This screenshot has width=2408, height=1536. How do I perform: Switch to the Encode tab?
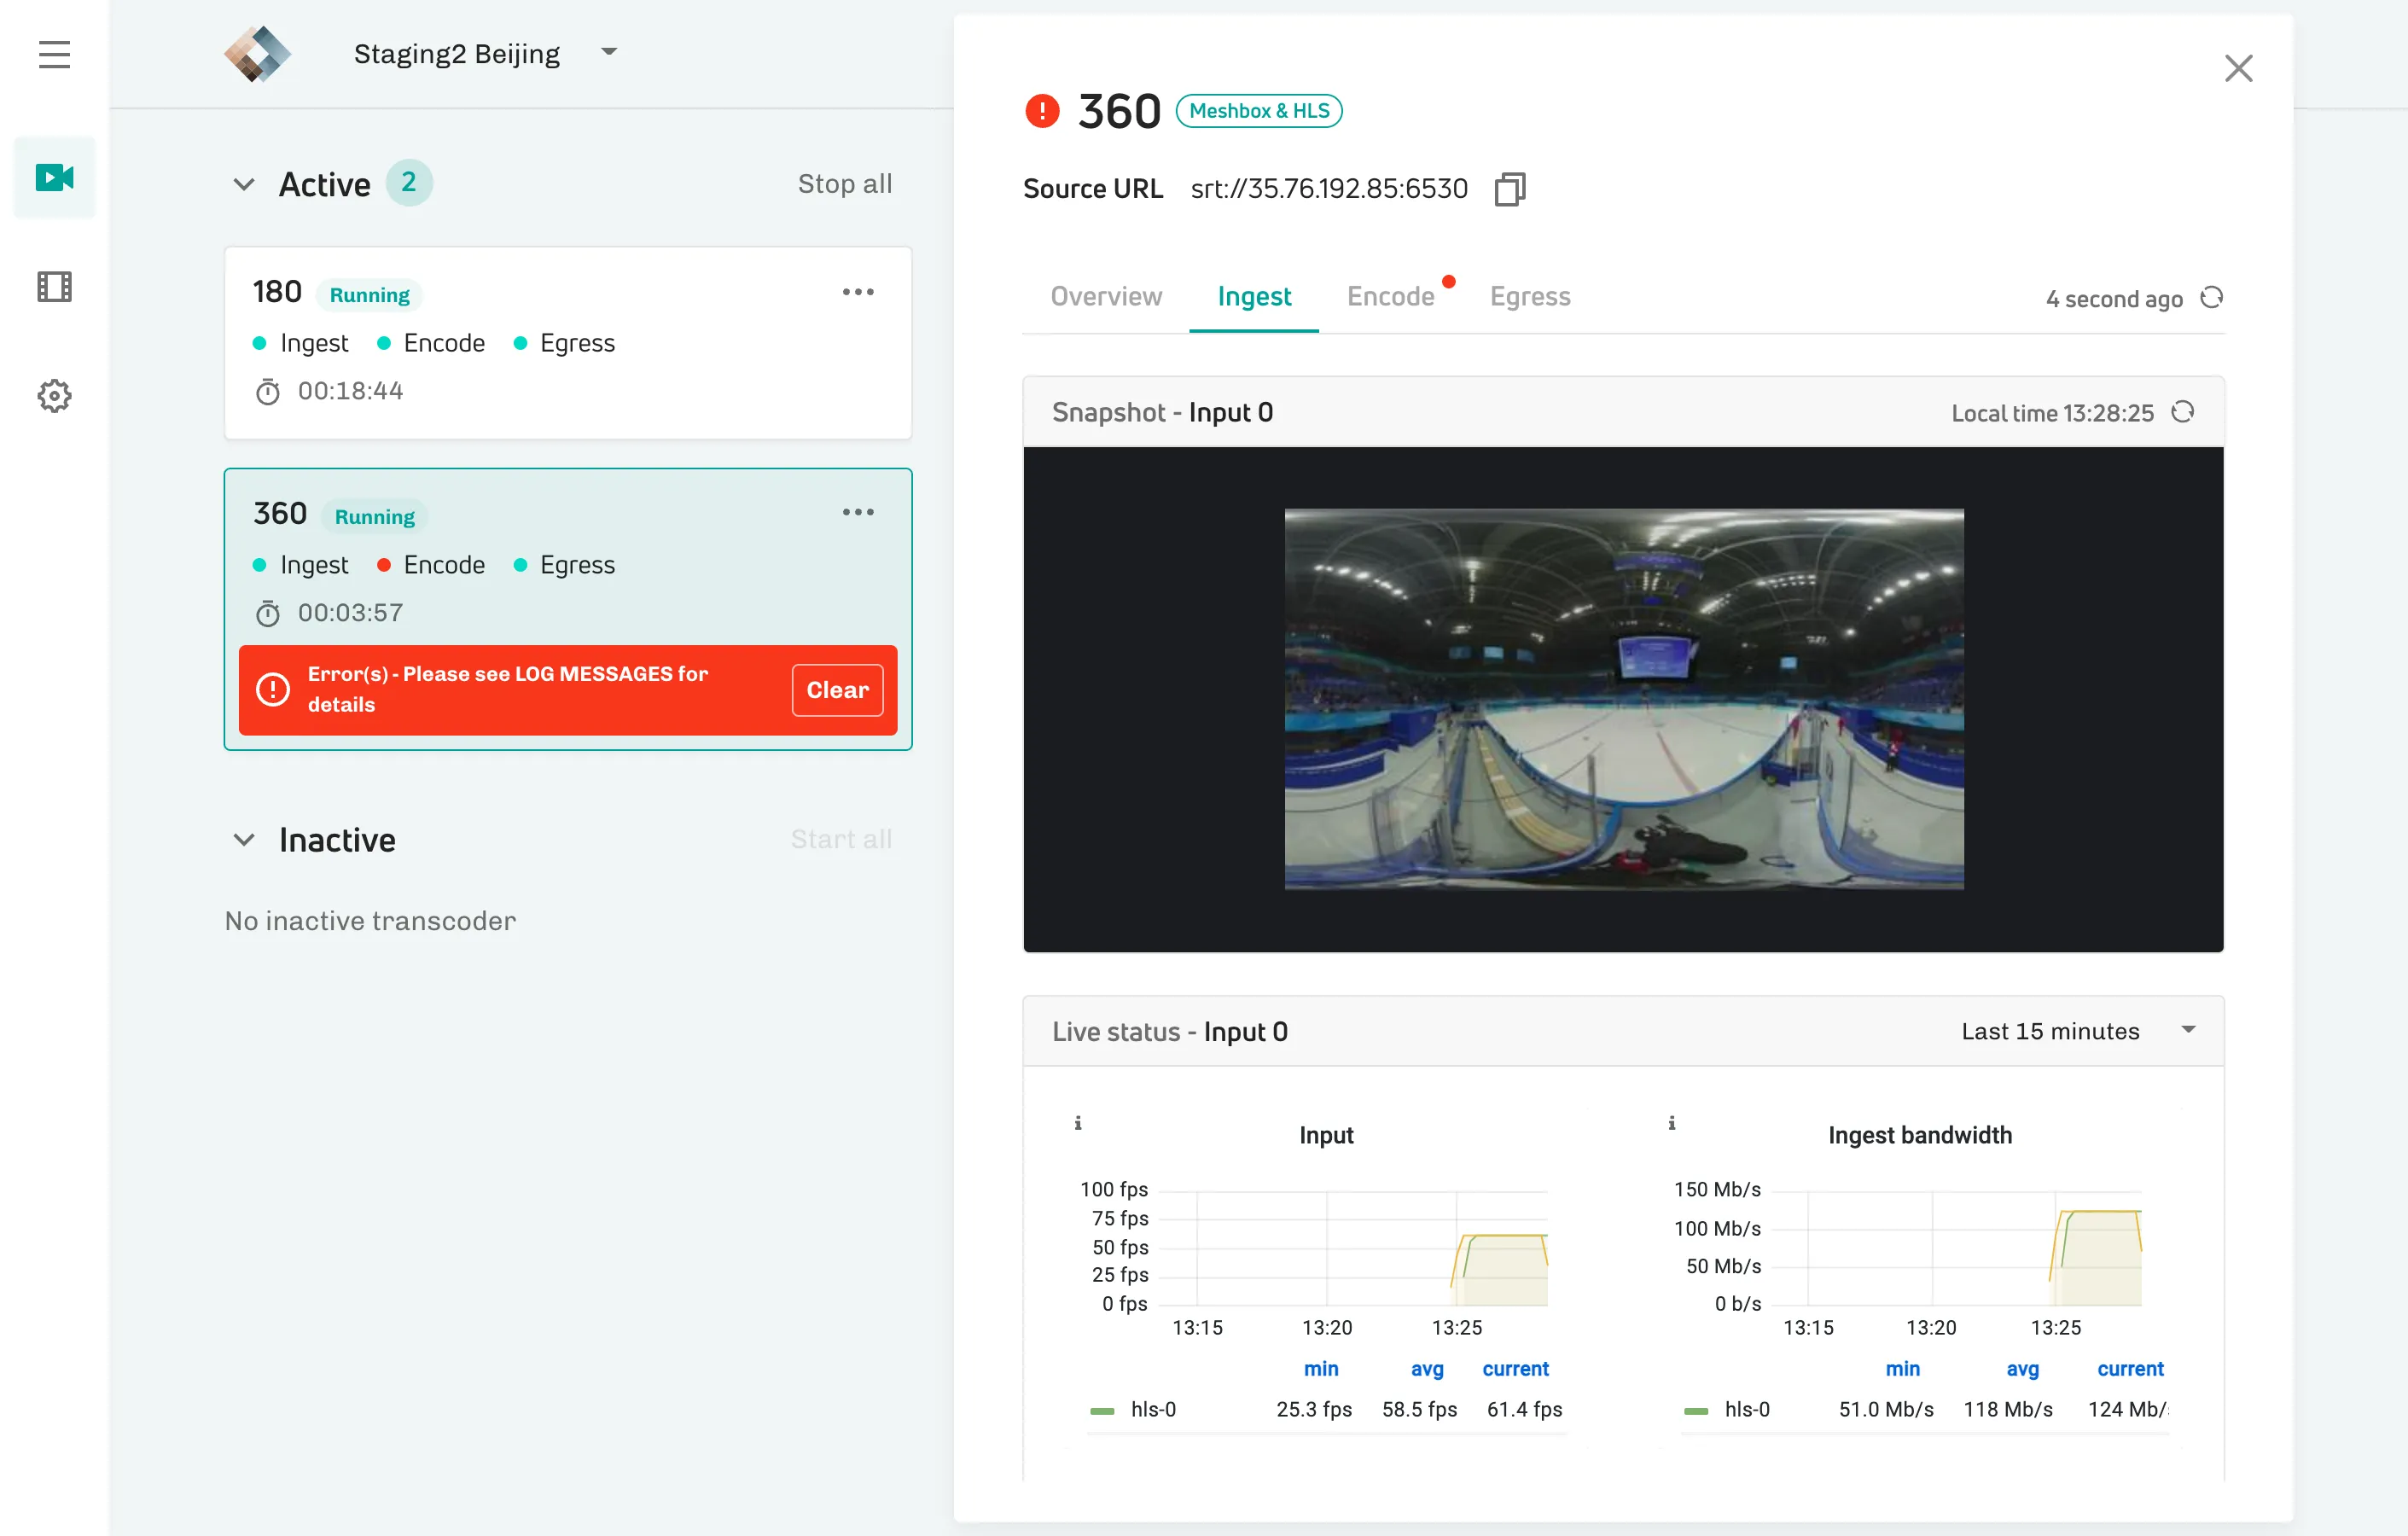click(x=1390, y=297)
